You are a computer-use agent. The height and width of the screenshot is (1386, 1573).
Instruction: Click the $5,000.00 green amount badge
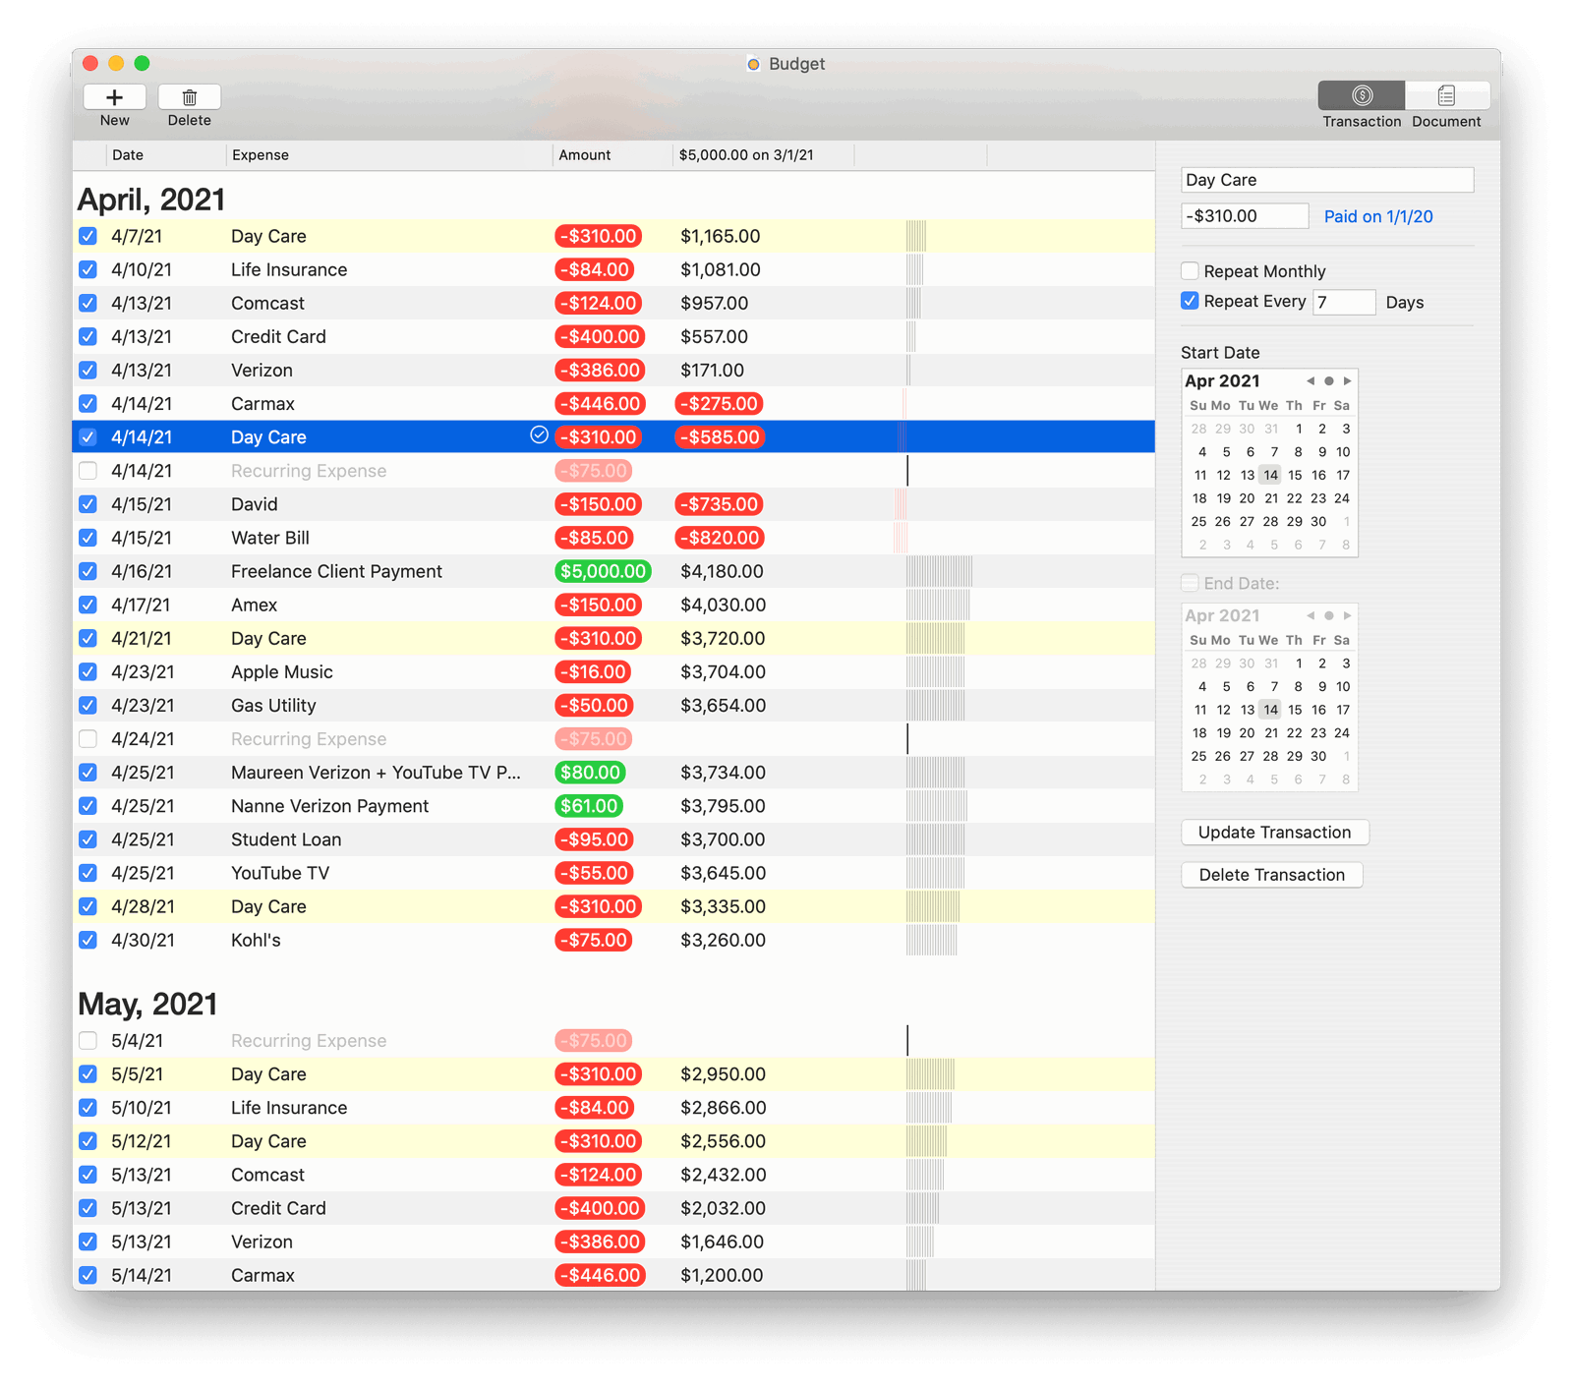pyautogui.click(x=604, y=571)
